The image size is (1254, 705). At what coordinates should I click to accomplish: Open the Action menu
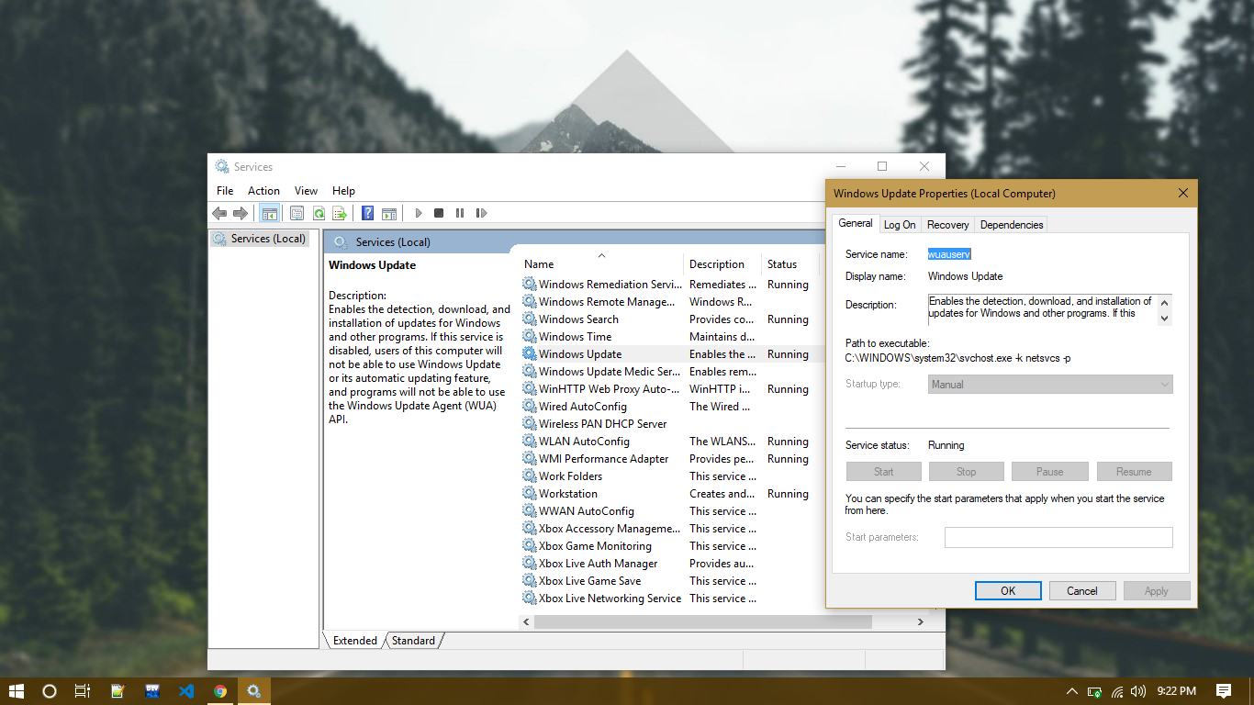click(263, 191)
